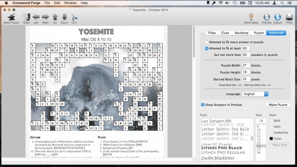This screenshot has height=167, width=297.
Task: Shift puzzle with the Left arrow icon
Action: [36, 17]
